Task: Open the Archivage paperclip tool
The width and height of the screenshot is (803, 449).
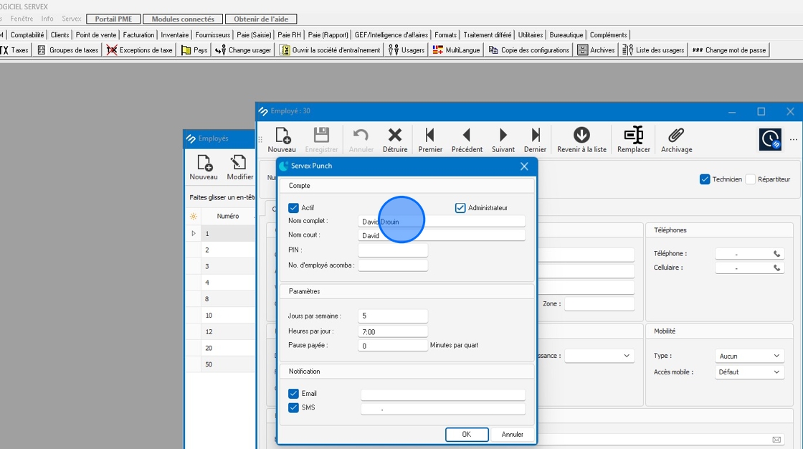Action: (676, 139)
